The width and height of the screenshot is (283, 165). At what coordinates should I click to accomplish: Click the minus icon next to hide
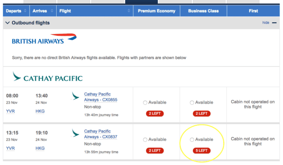[274, 23]
